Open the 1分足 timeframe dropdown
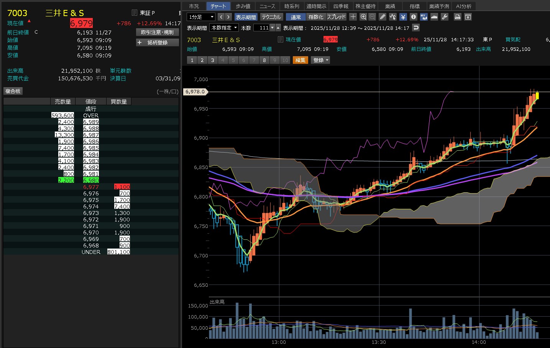 (x=201, y=17)
